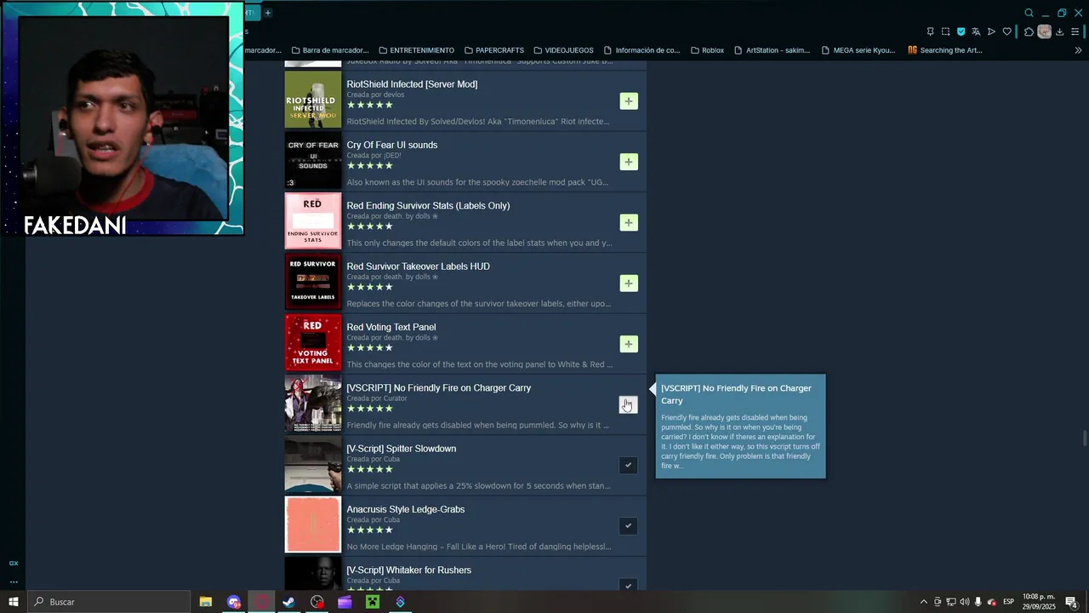
Task: Open browser extensions cube icon
Action: (x=1029, y=32)
